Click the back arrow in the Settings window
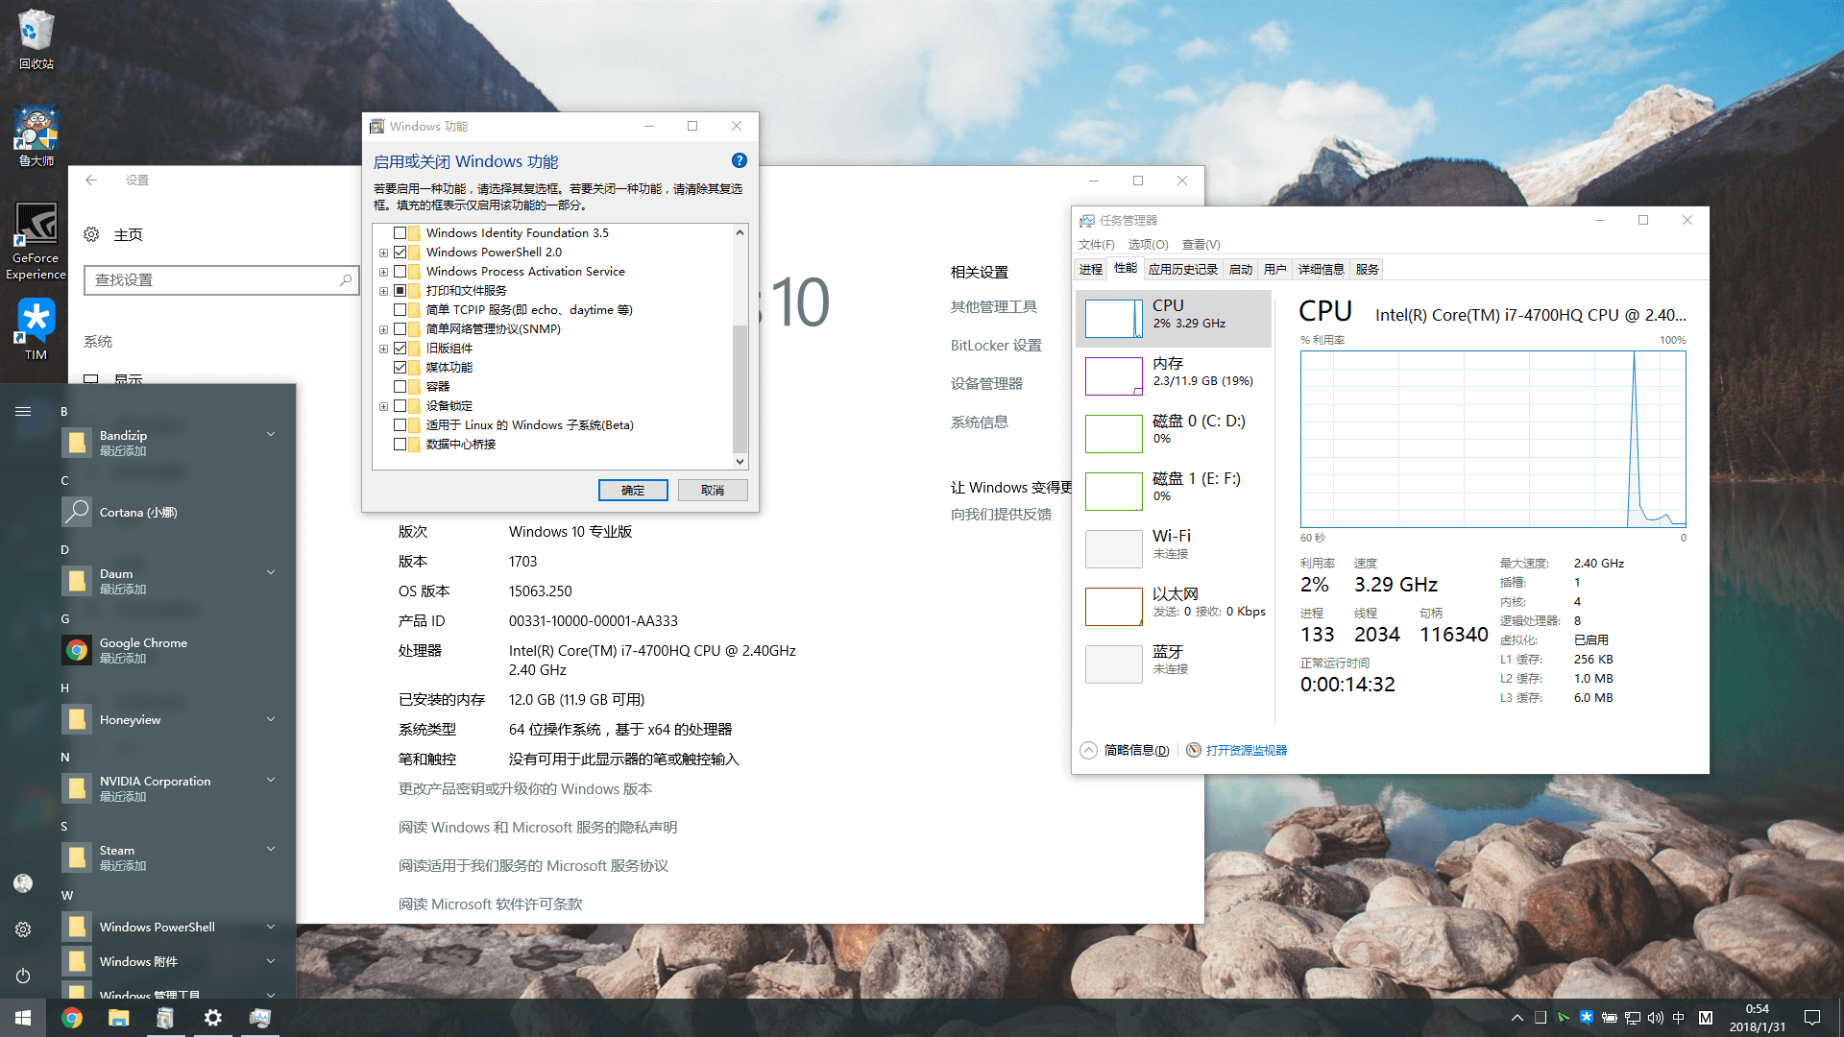The width and height of the screenshot is (1844, 1037). [91, 180]
